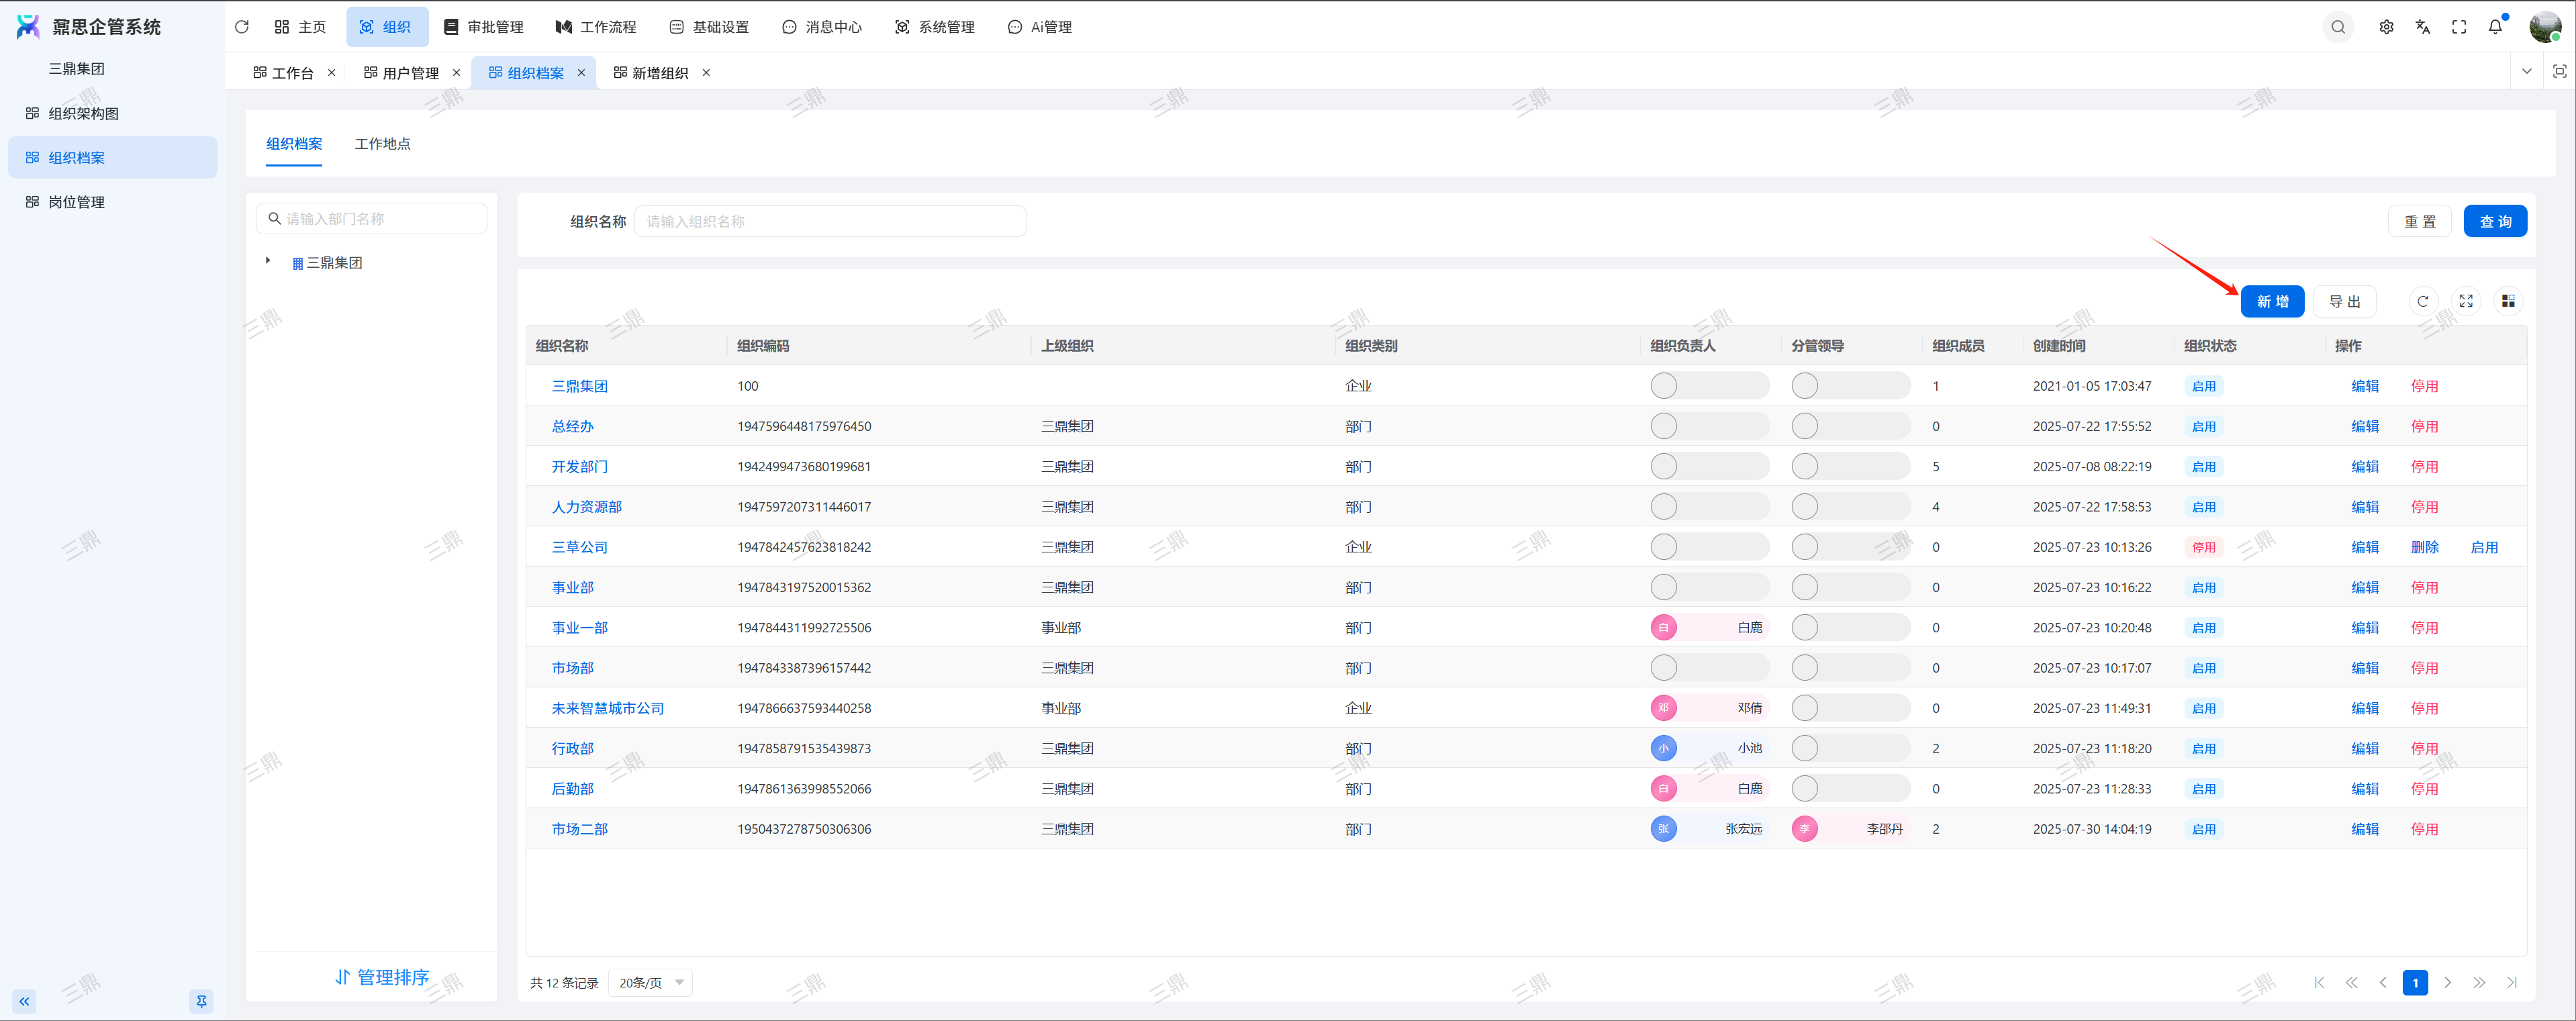This screenshot has height=1021, width=2576.
Task: Open the global search icon
Action: pyautogui.click(x=2337, y=27)
